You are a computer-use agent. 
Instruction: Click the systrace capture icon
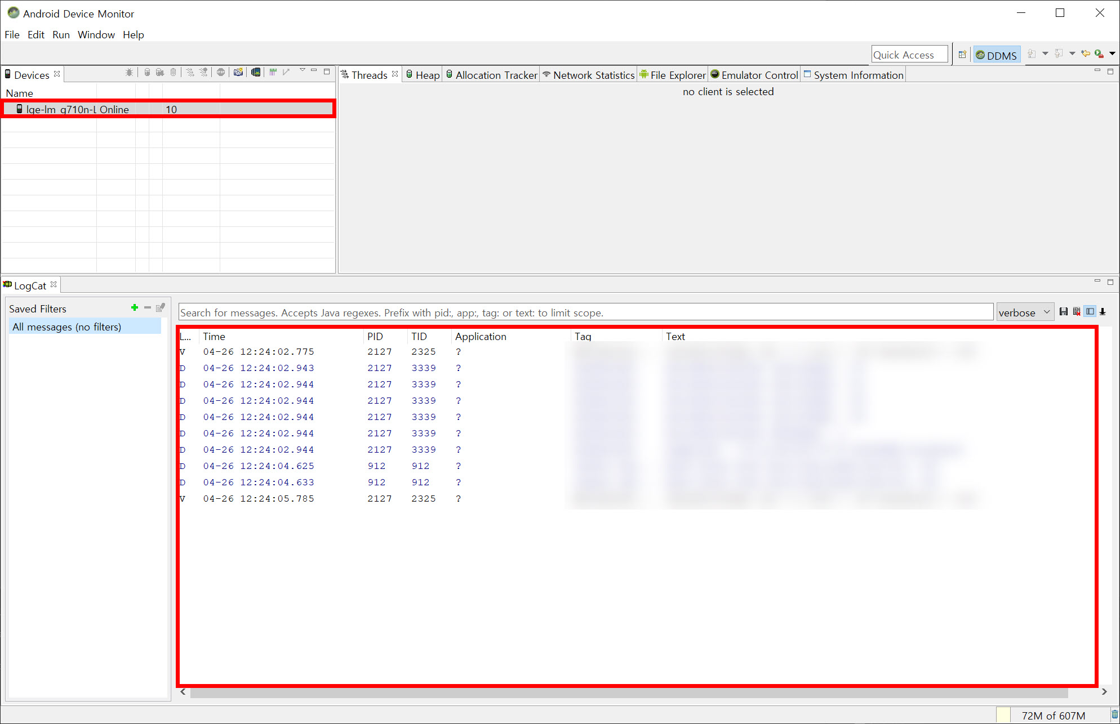coord(273,72)
